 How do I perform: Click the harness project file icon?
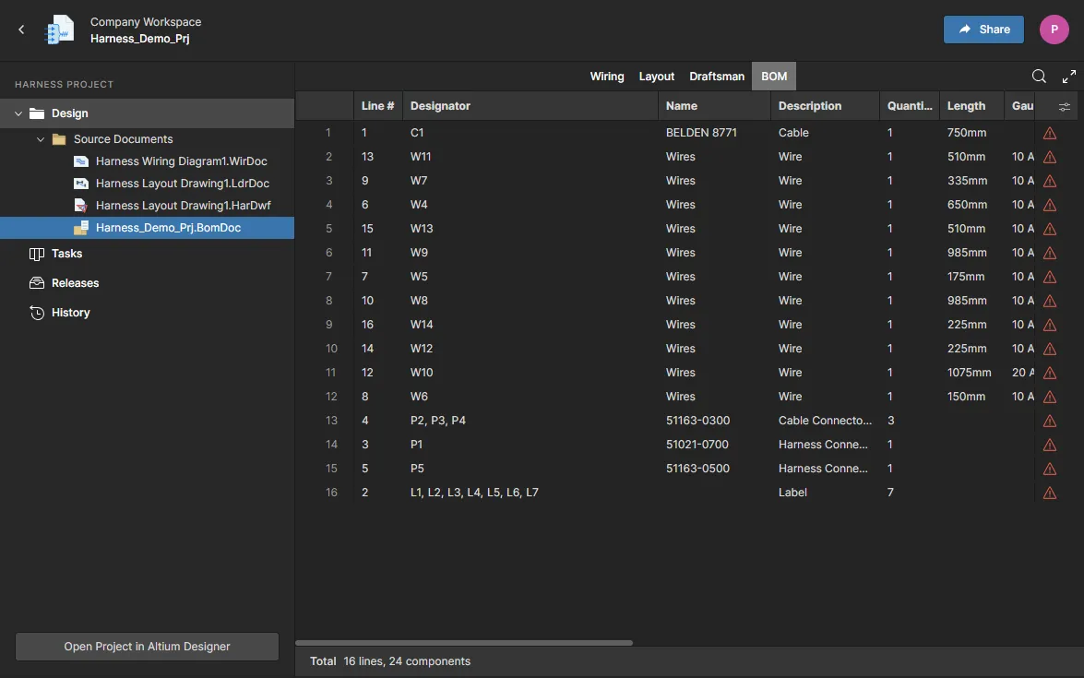click(60, 30)
